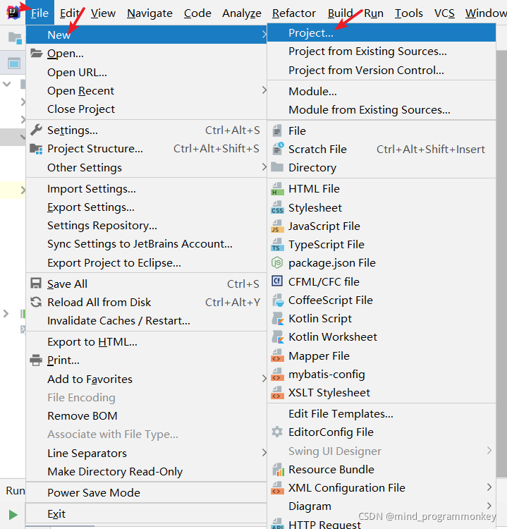Open the VCS menu
This screenshot has height=529, width=507.
pos(444,13)
